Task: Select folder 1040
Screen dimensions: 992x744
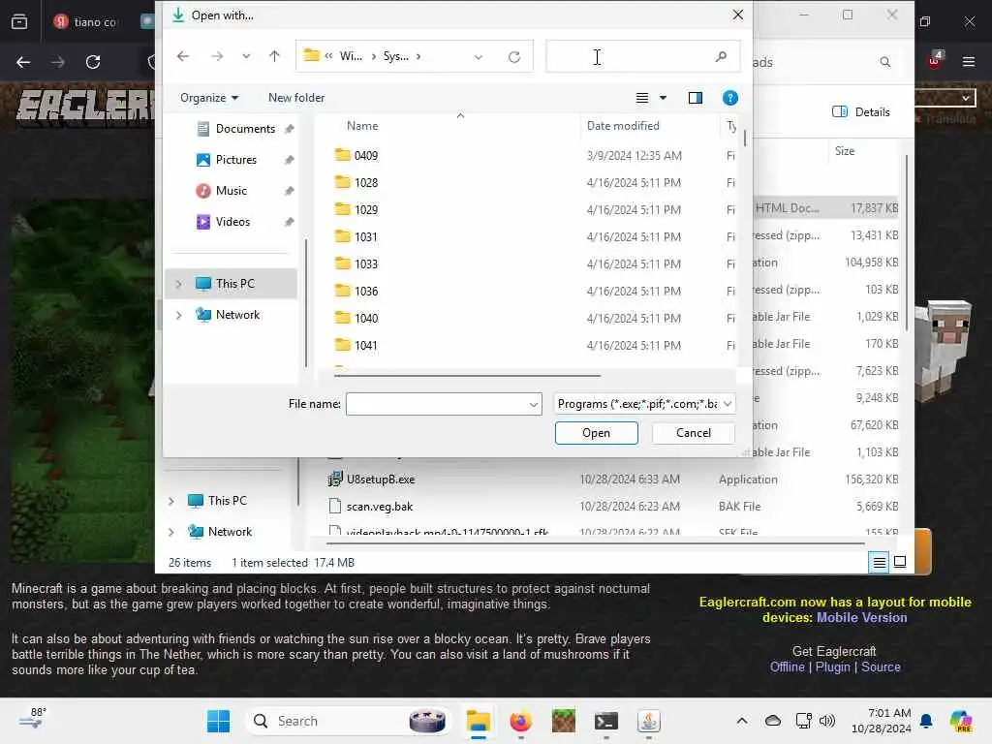Action: 365,319
